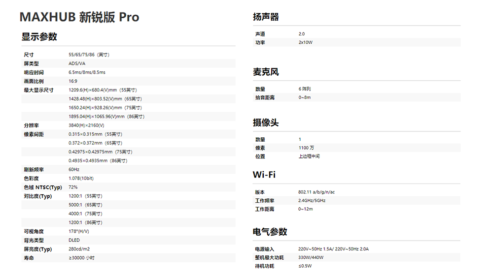Click the 整机最大功耗 value 330W/440W
Screen dimensions: 493x277
(311, 258)
